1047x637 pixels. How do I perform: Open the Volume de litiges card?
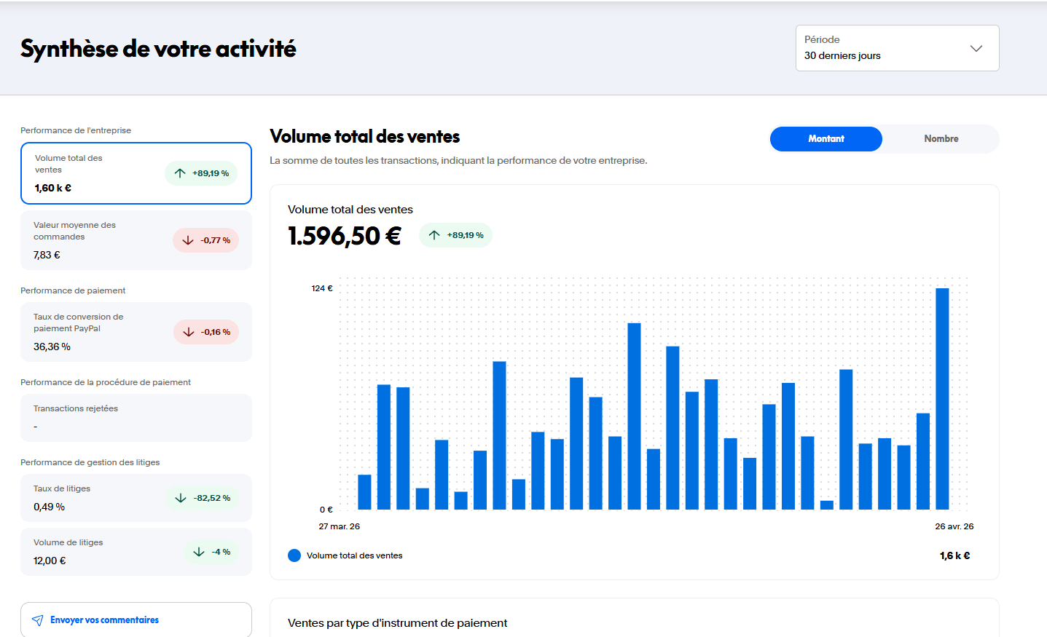(x=136, y=552)
